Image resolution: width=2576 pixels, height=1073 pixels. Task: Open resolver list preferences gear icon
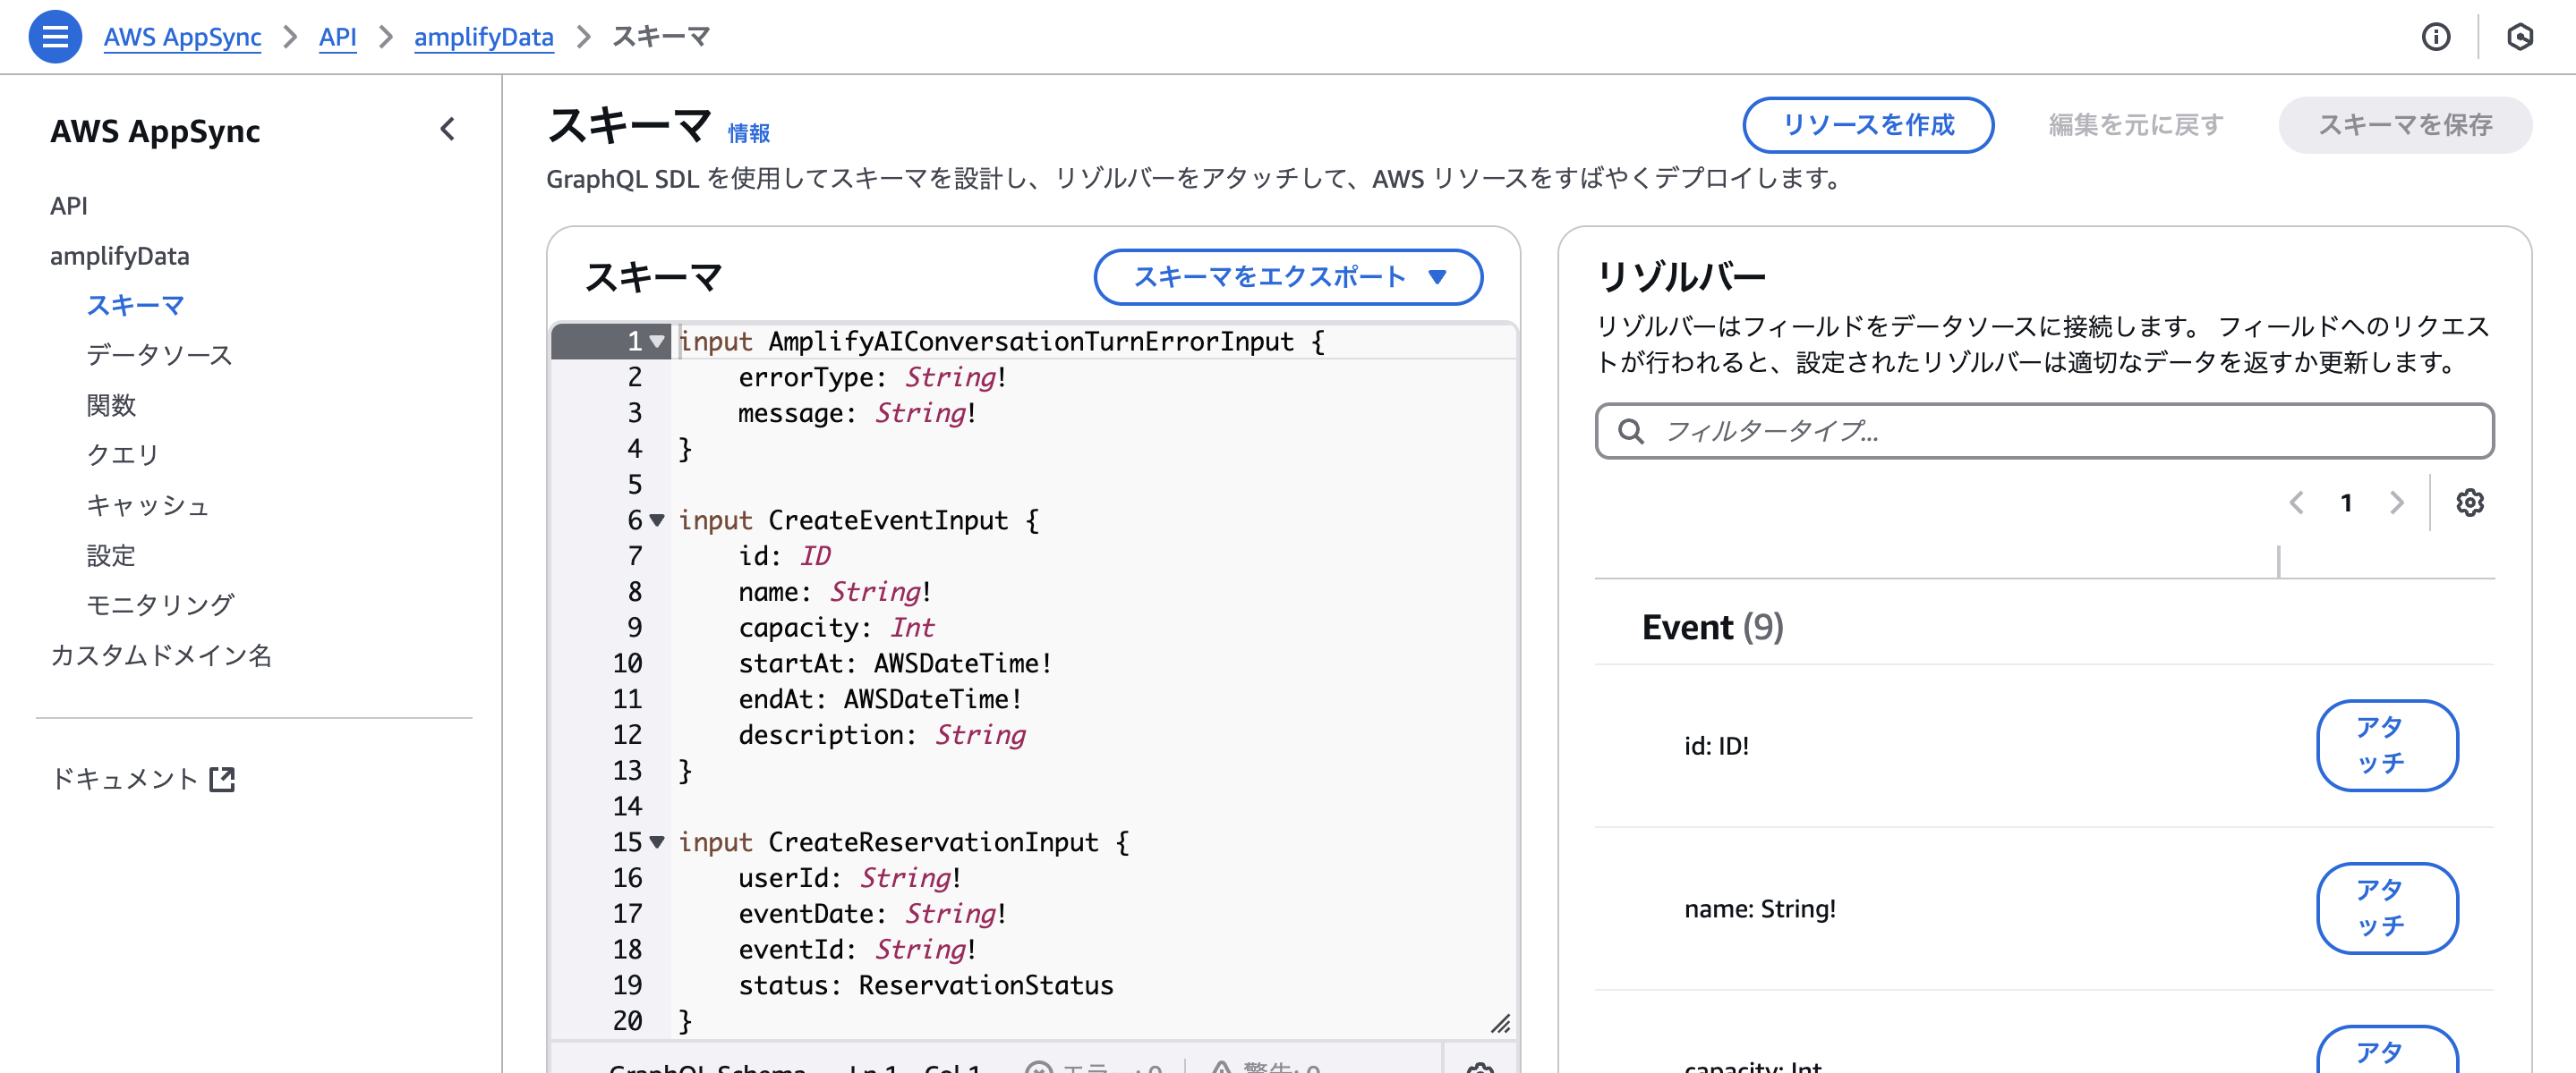coord(2469,503)
